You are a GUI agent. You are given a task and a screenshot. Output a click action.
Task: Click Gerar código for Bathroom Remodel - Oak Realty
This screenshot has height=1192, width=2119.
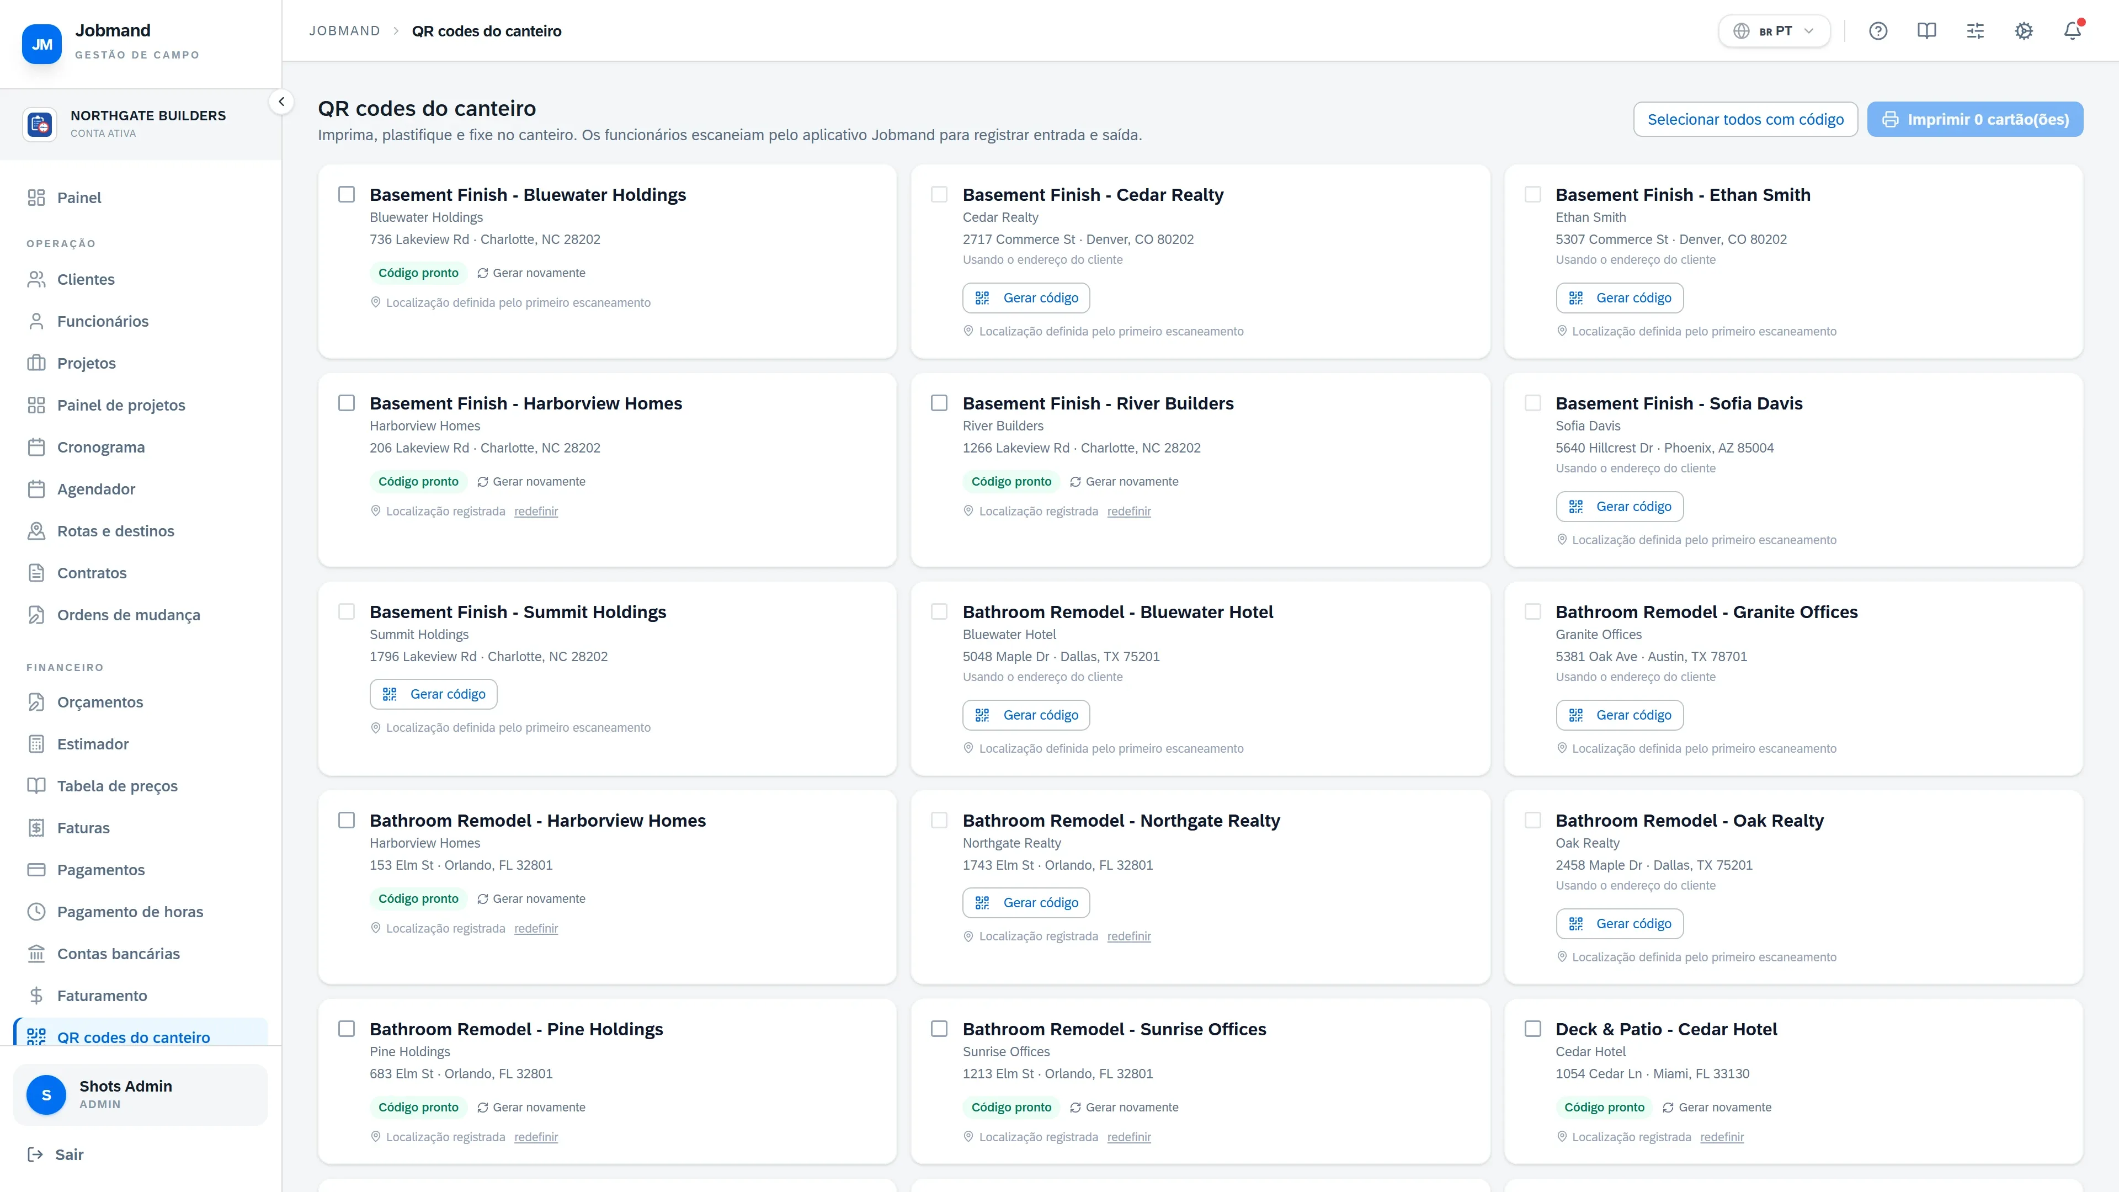tap(1619, 924)
